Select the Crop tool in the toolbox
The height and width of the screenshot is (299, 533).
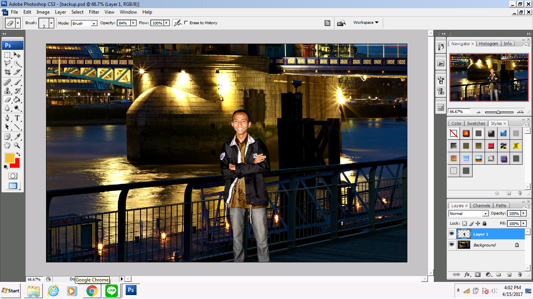8,72
